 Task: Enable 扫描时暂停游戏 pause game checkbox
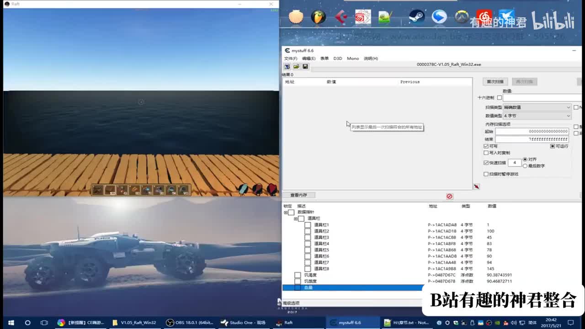click(x=486, y=174)
